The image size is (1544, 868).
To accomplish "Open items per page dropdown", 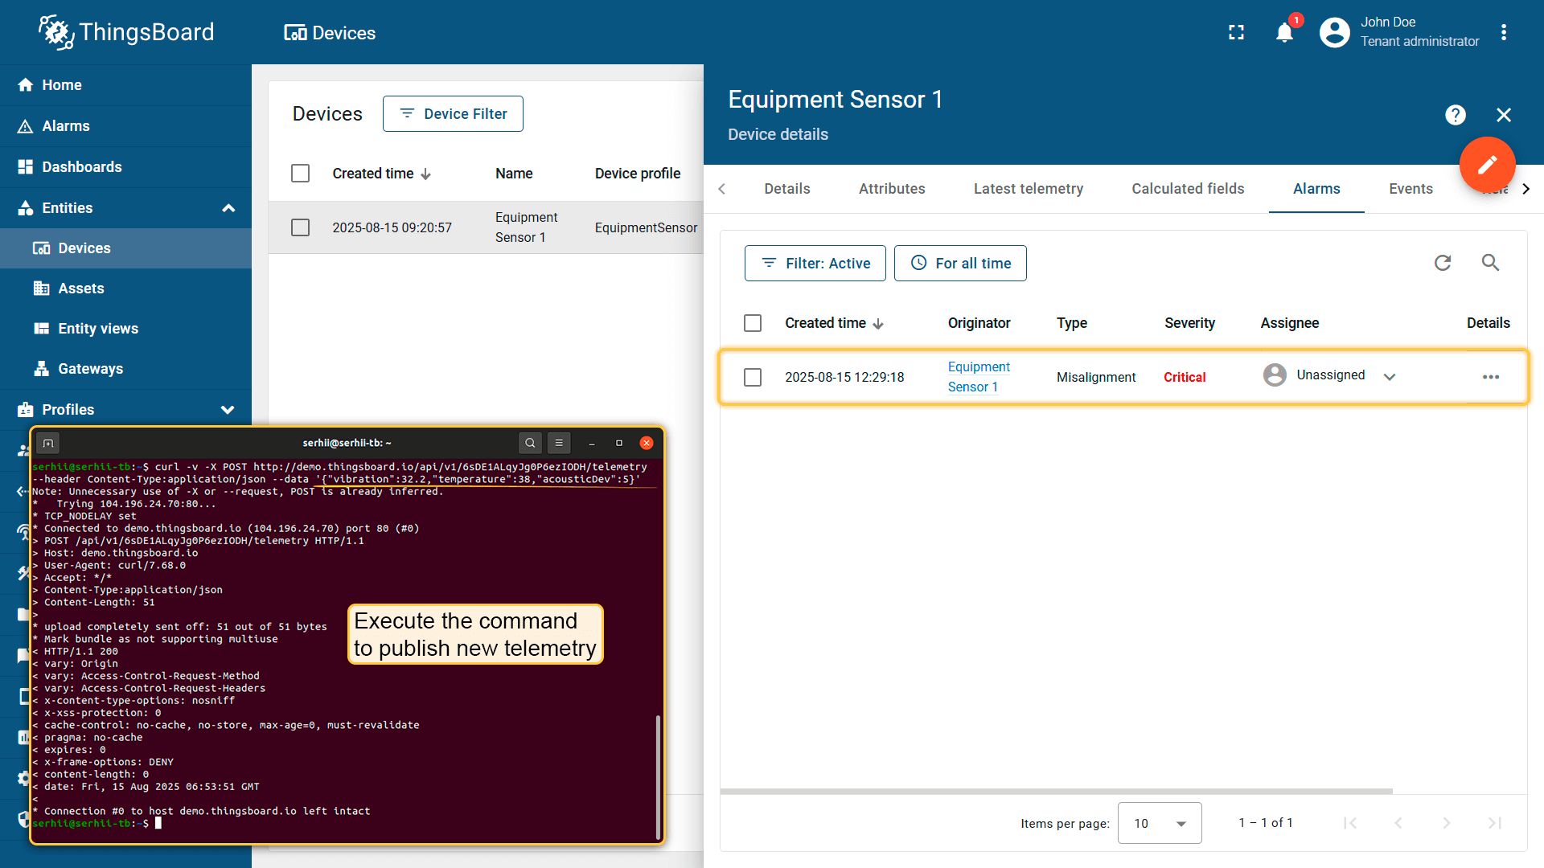I will coord(1160,823).
